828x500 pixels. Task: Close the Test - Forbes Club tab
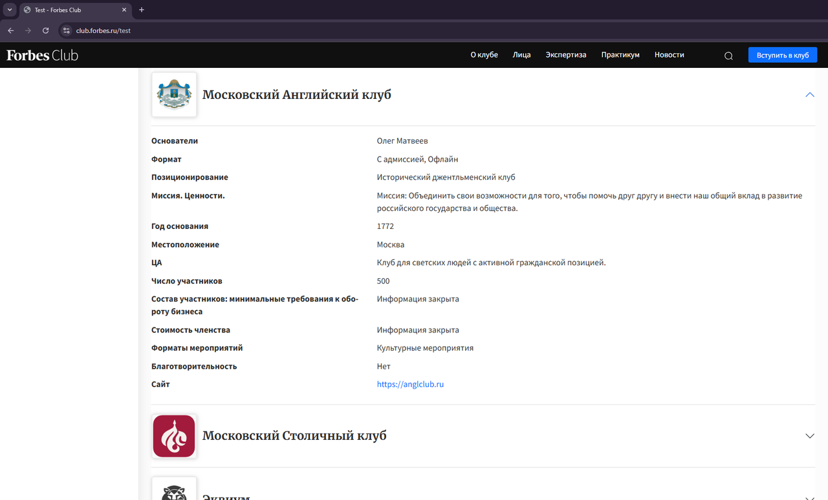(x=124, y=10)
